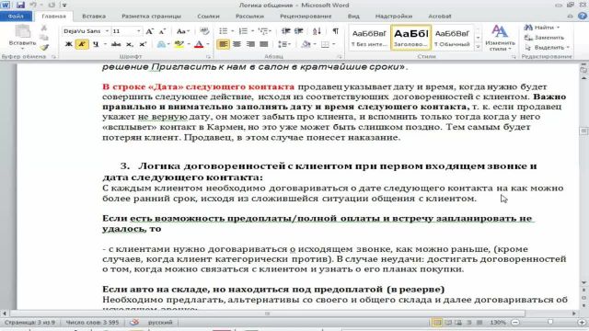The image size is (589, 331).
Task: Click the Найти find button
Action: (x=542, y=28)
